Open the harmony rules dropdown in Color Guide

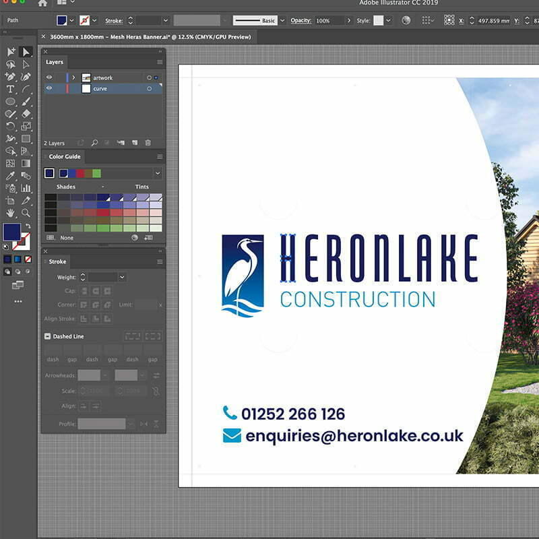click(x=158, y=173)
